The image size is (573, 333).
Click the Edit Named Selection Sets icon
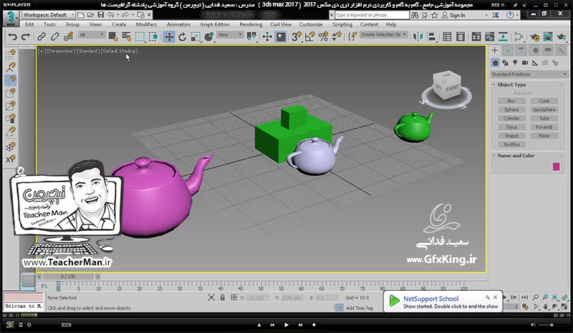pos(352,36)
